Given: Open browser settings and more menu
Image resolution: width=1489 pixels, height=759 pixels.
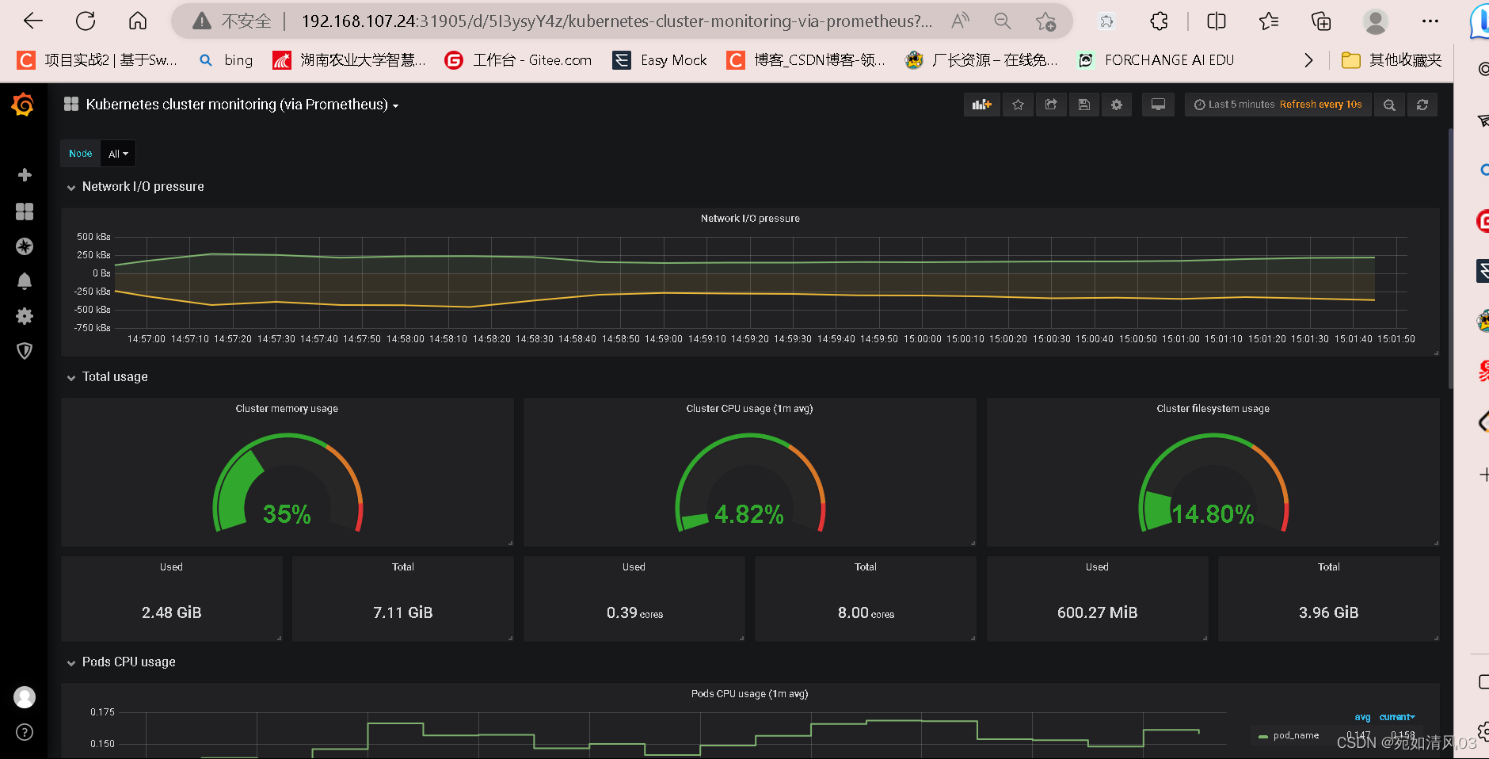Looking at the screenshot, I should click(1430, 21).
